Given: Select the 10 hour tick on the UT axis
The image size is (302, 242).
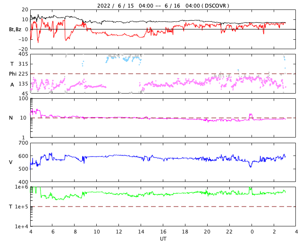Looking at the screenshot, I should coord(97,232).
